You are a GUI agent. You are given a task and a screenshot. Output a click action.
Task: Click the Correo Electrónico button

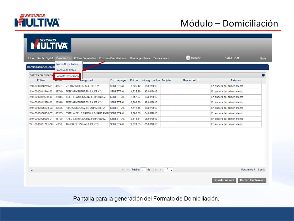tap(252, 180)
